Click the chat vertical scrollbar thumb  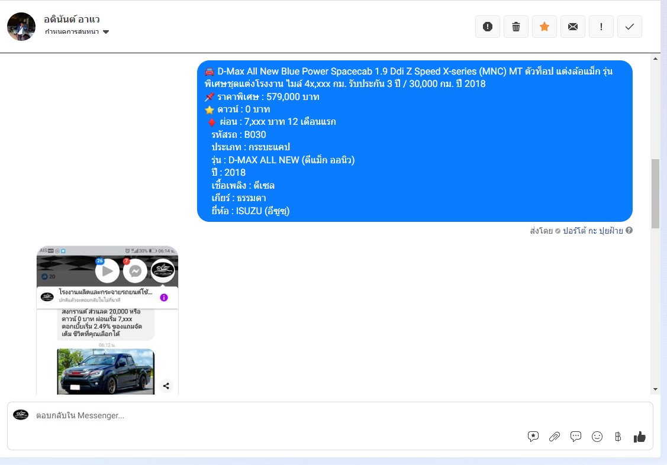[655, 194]
